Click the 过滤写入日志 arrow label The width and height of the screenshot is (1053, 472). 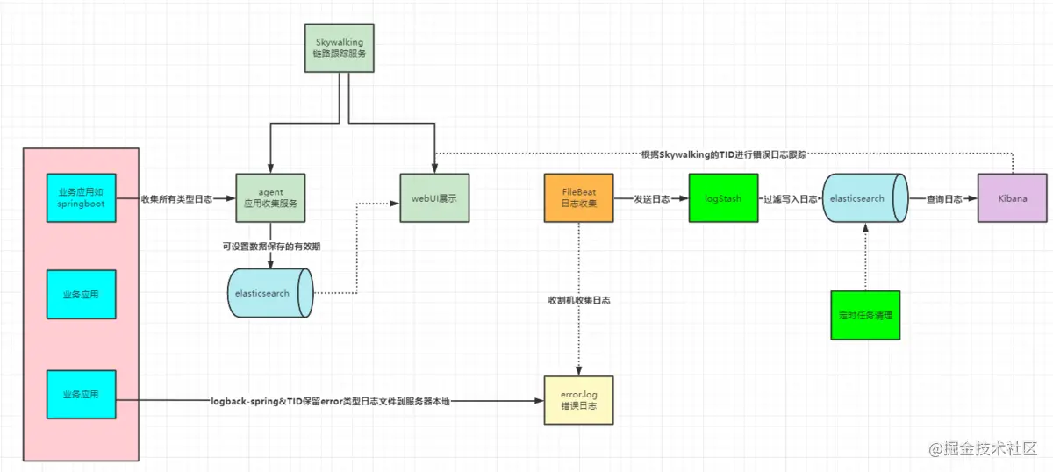(791, 198)
